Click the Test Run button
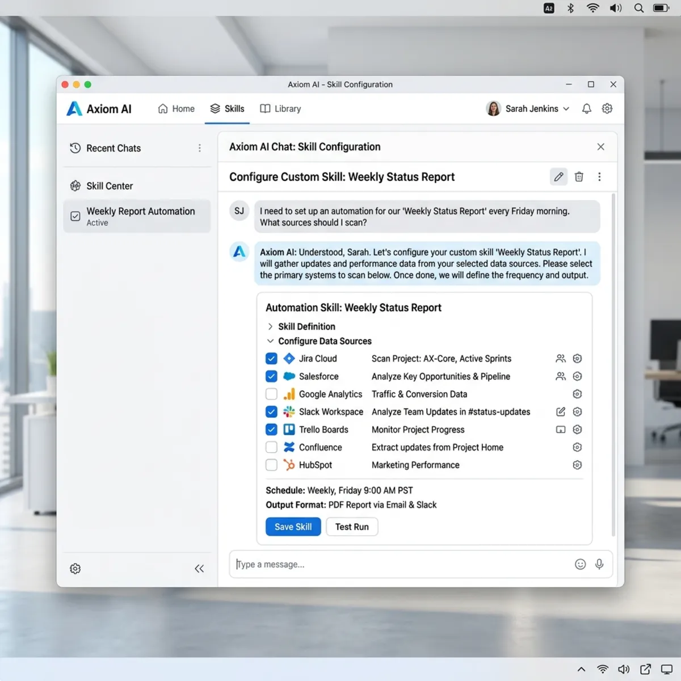Image resolution: width=681 pixels, height=681 pixels. tap(352, 527)
